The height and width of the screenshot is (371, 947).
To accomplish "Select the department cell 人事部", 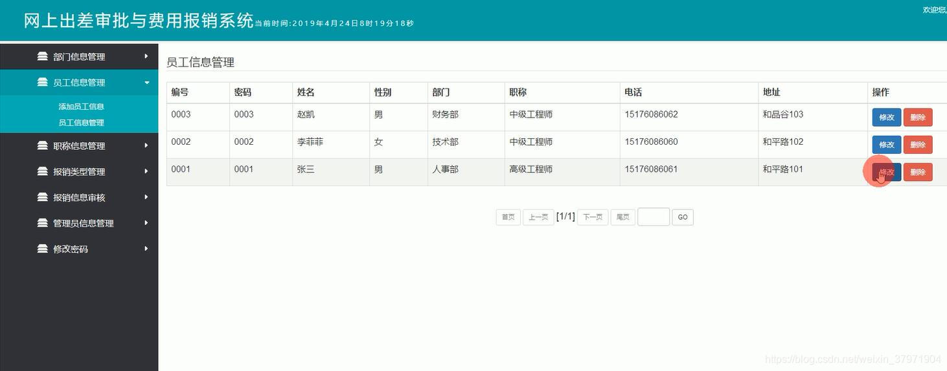I will tap(446, 169).
